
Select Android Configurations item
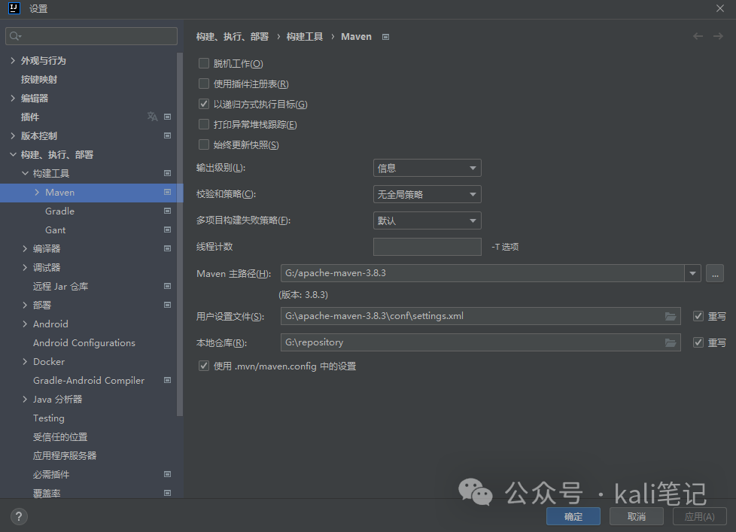[x=84, y=343]
